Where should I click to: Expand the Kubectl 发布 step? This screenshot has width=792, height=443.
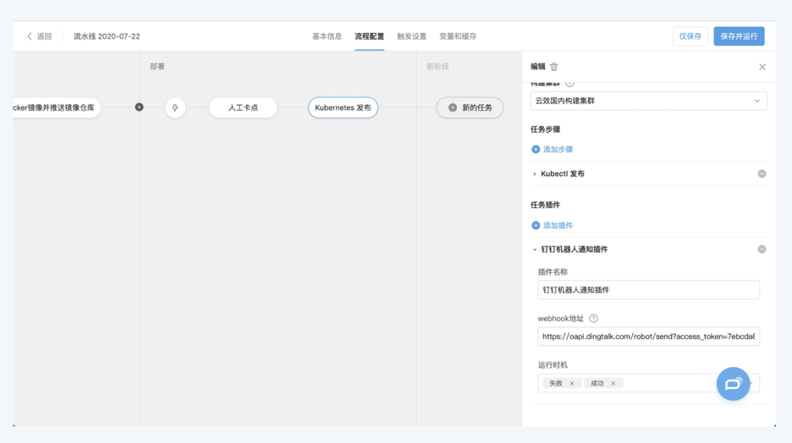[x=535, y=174]
